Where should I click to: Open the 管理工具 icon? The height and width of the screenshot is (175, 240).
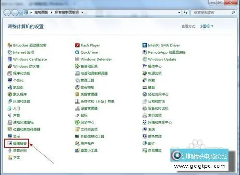[x=77, y=80]
